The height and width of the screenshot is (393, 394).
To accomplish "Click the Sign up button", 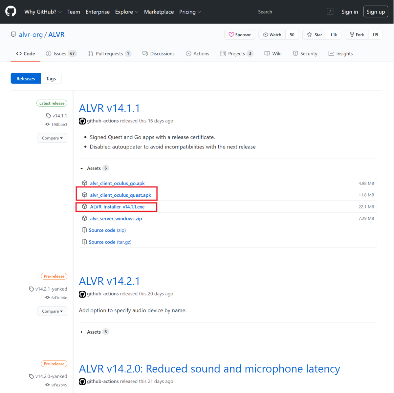I will [376, 12].
